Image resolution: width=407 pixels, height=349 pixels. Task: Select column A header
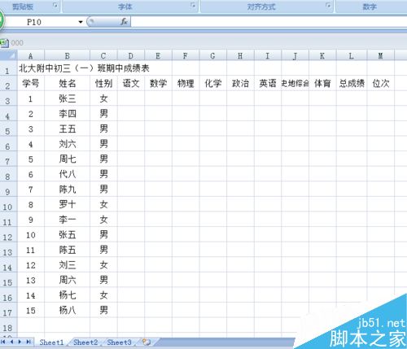click(x=31, y=56)
